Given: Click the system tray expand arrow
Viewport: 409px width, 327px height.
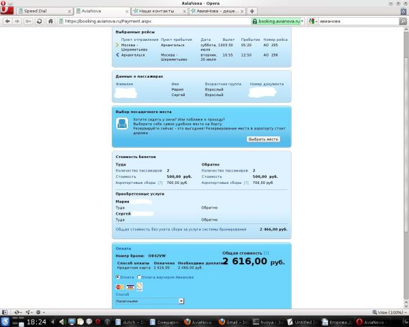Looking at the screenshot, I should point(52,322).
